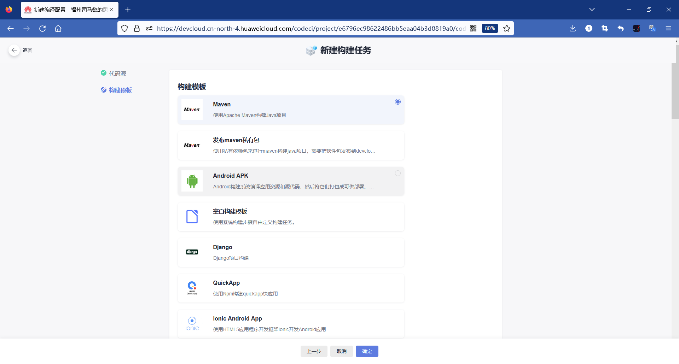Choose the QuickApp template title

(x=226, y=283)
